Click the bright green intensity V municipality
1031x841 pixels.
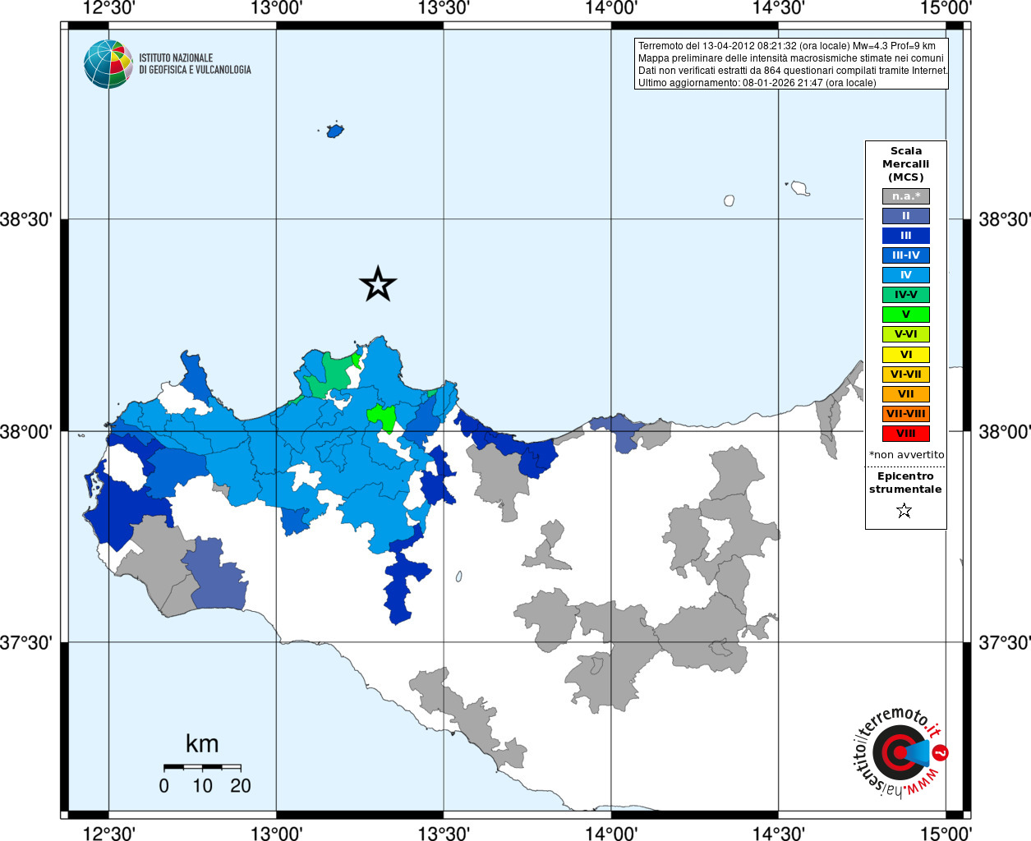click(x=382, y=417)
